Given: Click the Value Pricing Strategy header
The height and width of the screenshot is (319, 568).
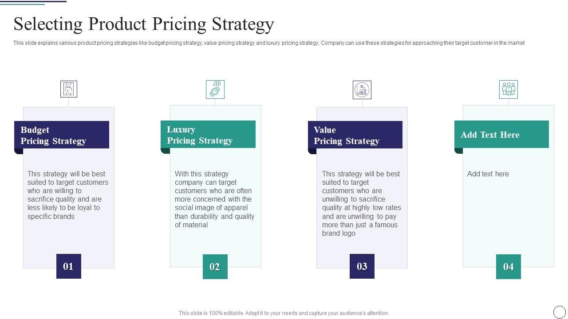Looking at the screenshot, I should point(355,135).
